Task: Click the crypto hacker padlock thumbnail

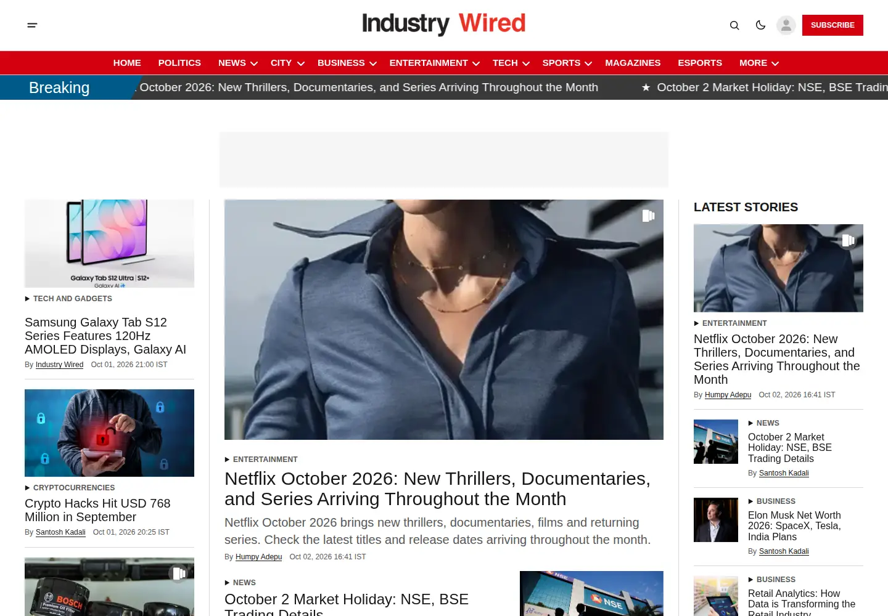Action: click(109, 433)
